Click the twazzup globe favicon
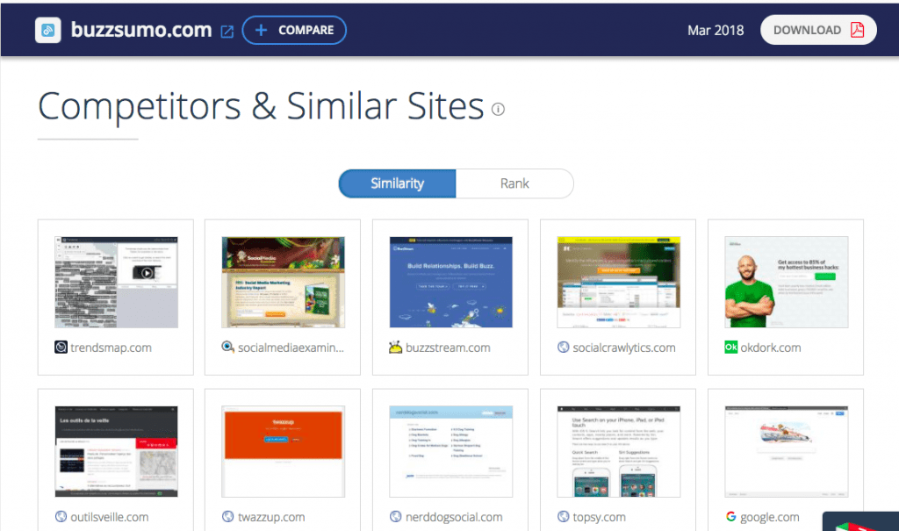 pyautogui.click(x=228, y=516)
